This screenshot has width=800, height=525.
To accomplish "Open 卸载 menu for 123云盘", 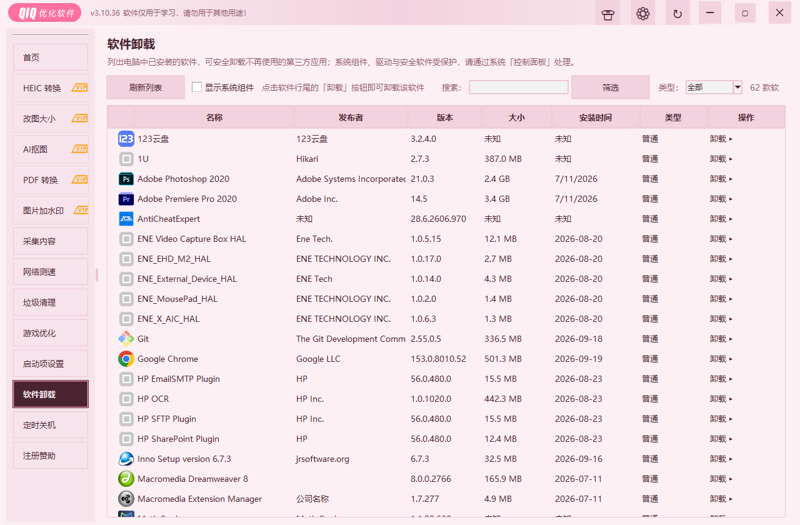I will pyautogui.click(x=721, y=139).
